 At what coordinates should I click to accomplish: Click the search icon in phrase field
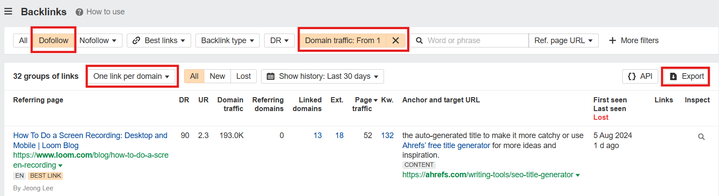click(419, 41)
